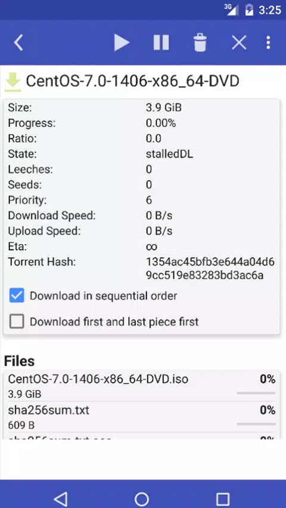Click the progress bar of the ISO file

click(x=256, y=393)
